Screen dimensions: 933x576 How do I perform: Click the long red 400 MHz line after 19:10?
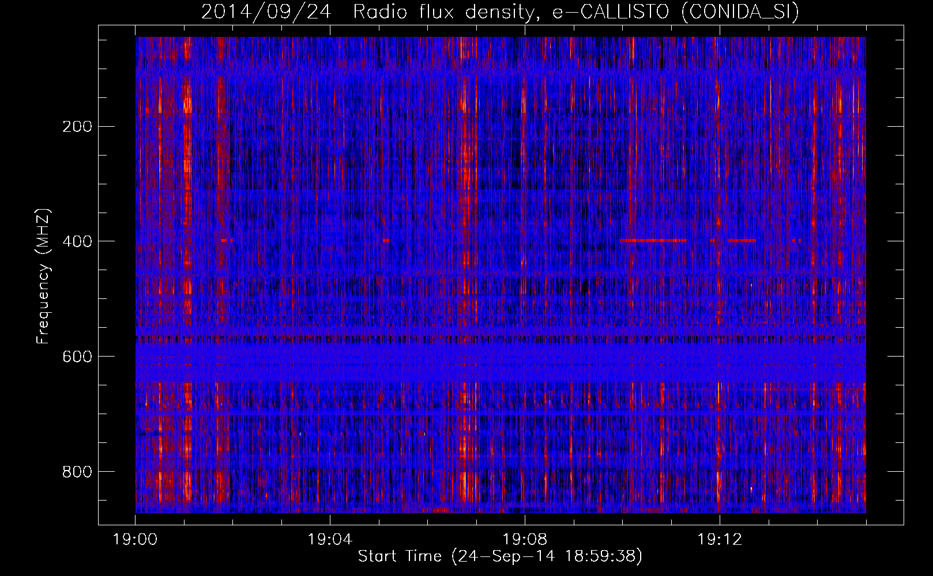[x=653, y=240]
